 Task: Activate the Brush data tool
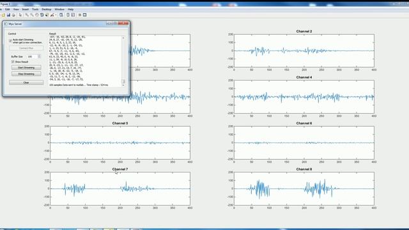[52, 15]
